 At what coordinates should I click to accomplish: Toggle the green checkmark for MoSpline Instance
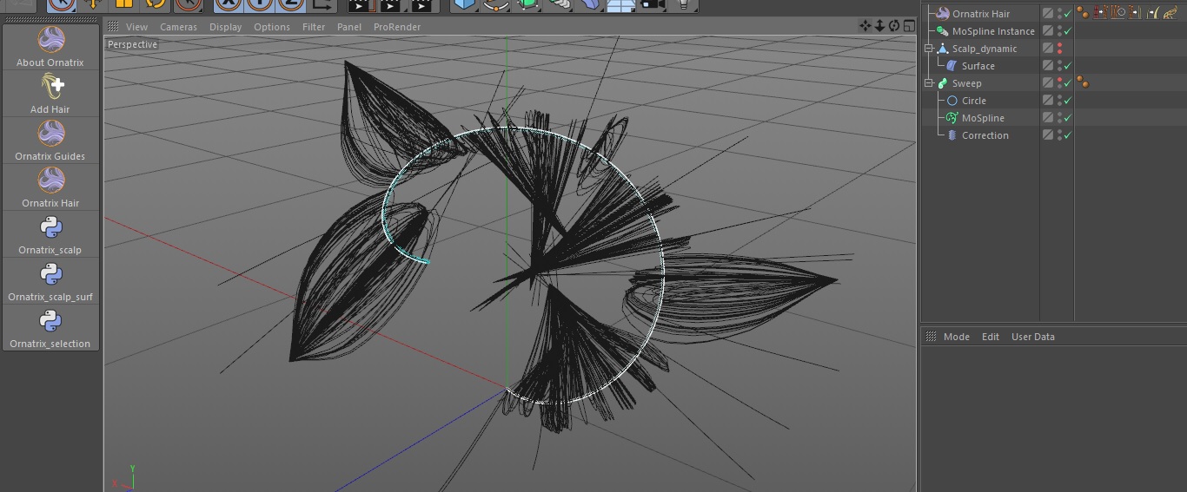(1067, 31)
